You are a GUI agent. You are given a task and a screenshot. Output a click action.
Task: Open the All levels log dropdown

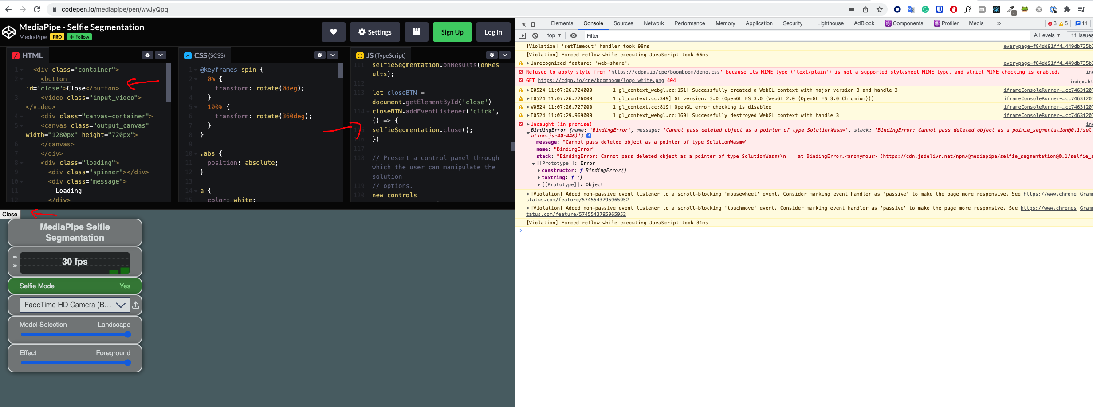(1047, 35)
